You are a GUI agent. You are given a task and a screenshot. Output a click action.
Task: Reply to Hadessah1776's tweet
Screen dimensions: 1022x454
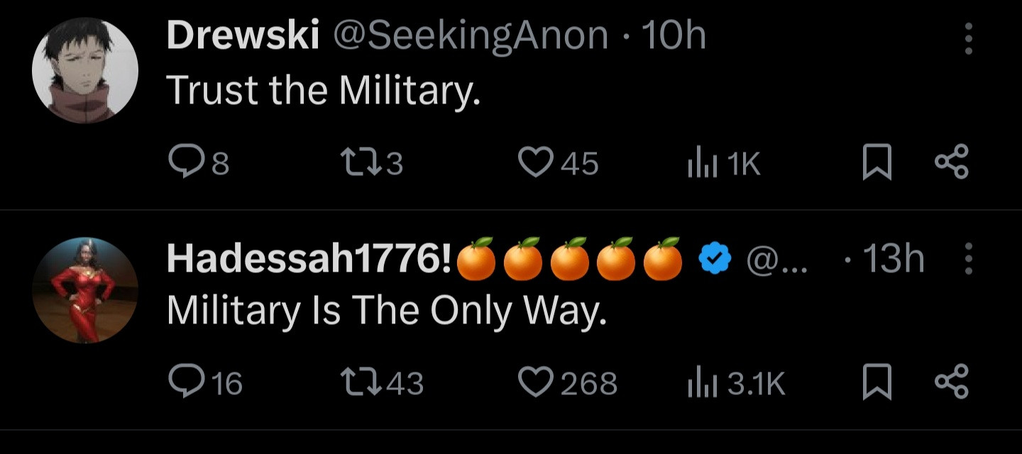(x=187, y=383)
